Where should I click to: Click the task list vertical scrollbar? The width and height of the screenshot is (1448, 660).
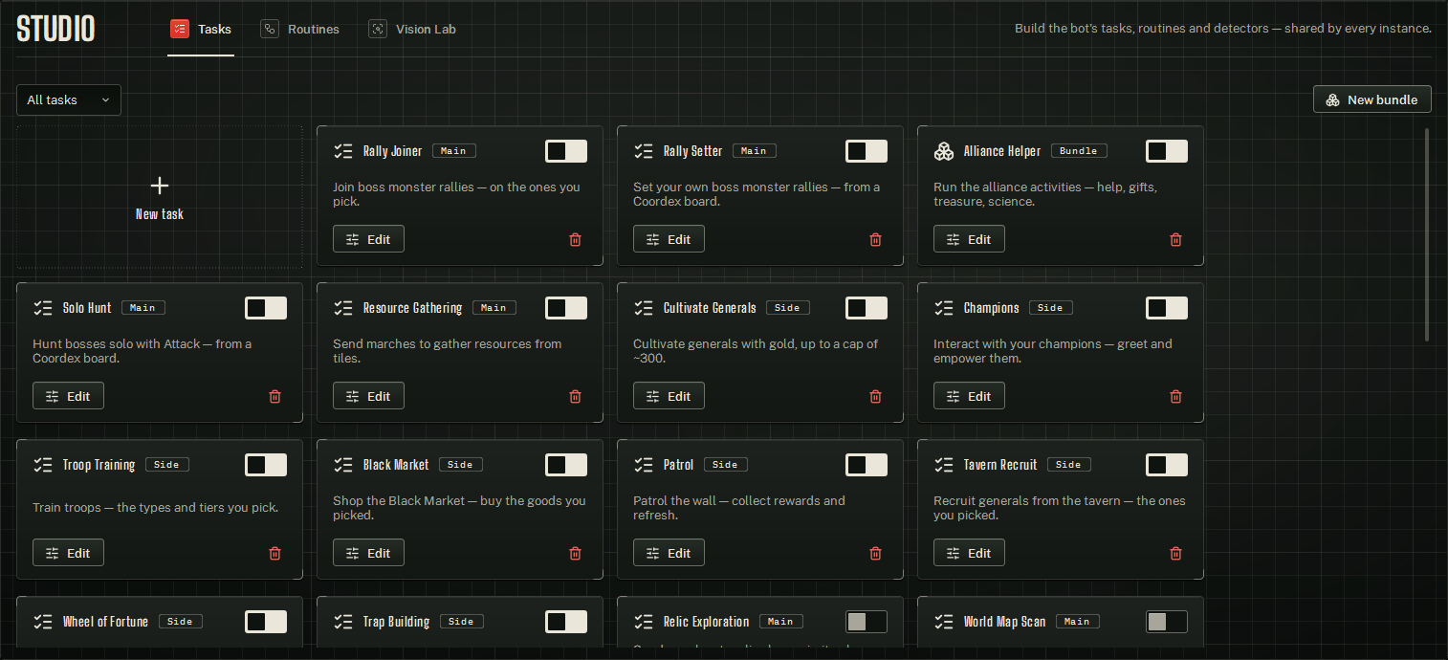[1427, 234]
